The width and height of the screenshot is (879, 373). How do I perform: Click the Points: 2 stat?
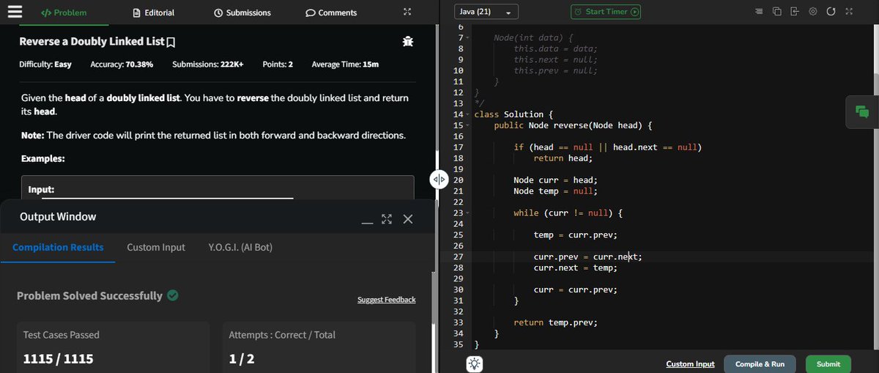point(278,64)
